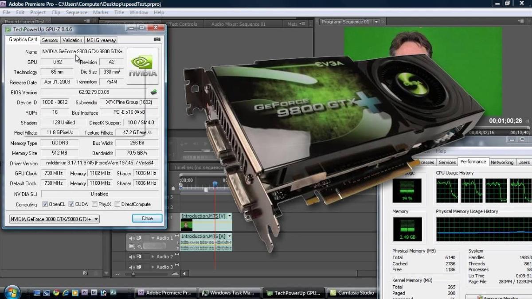532x299 pixels.
Task: Switch to the Sensors tab in GPU-Z
Action: pyautogui.click(x=50, y=40)
